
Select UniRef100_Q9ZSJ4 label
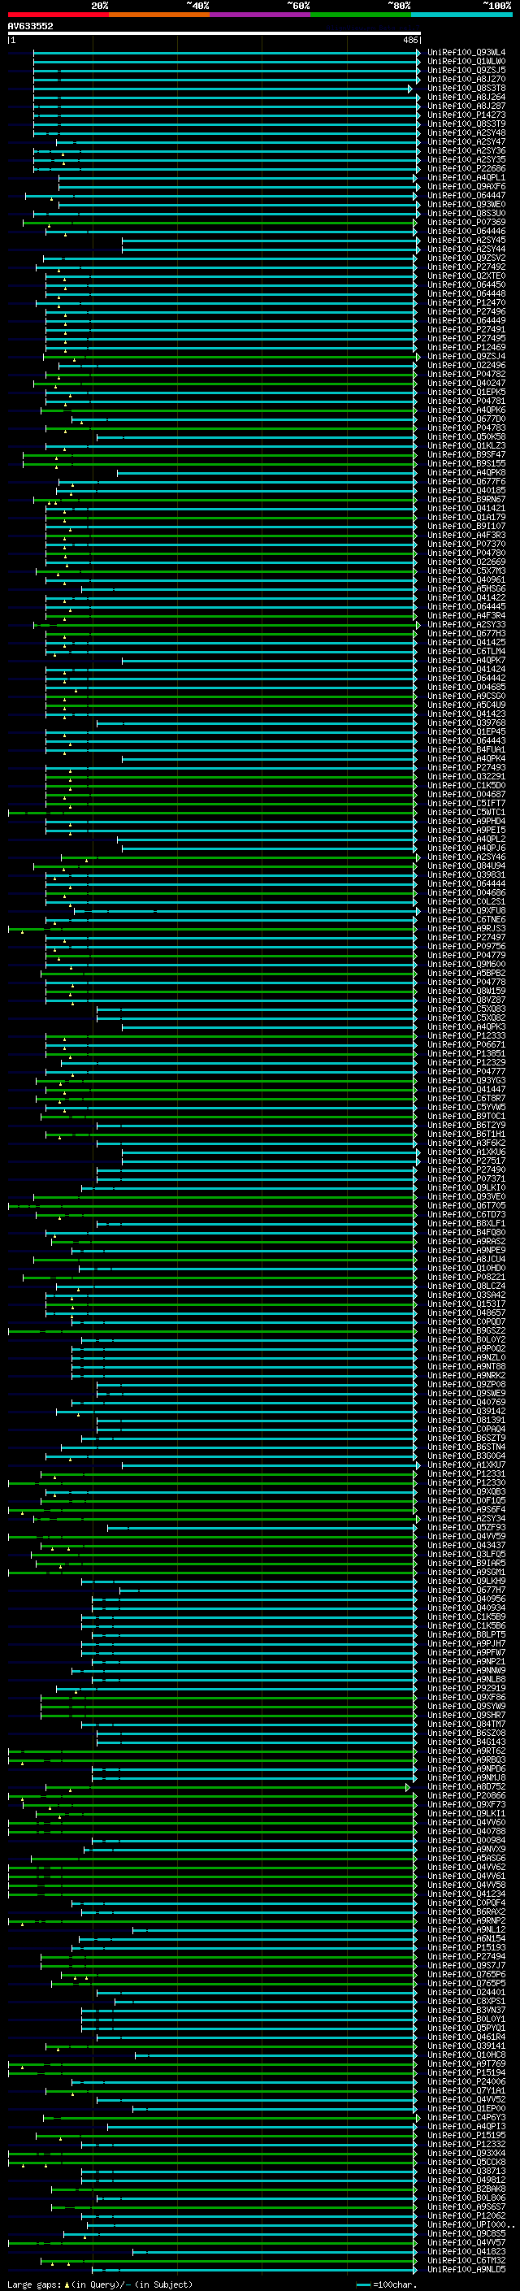pyautogui.click(x=466, y=357)
